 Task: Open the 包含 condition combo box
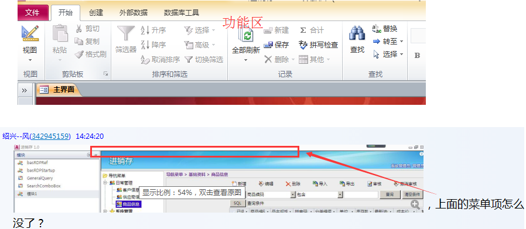pyautogui.click(x=340, y=194)
